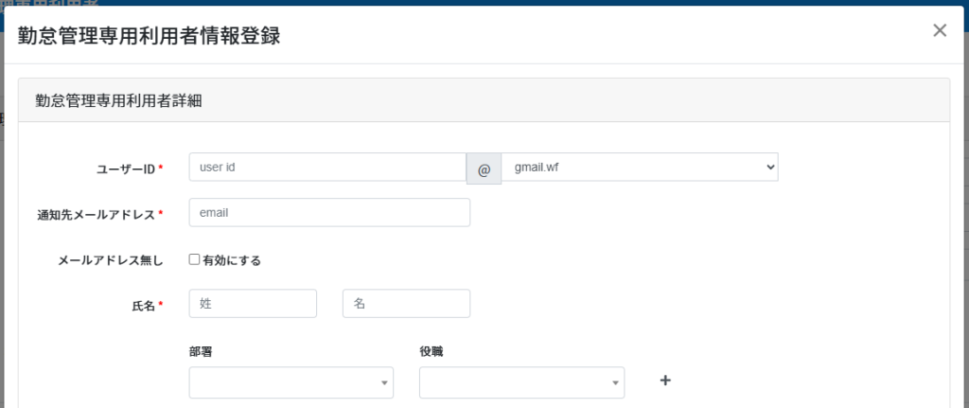Screen dimensions: 969x408
Task: Click the 部署 heading above the dropdown
Action: click(x=201, y=351)
